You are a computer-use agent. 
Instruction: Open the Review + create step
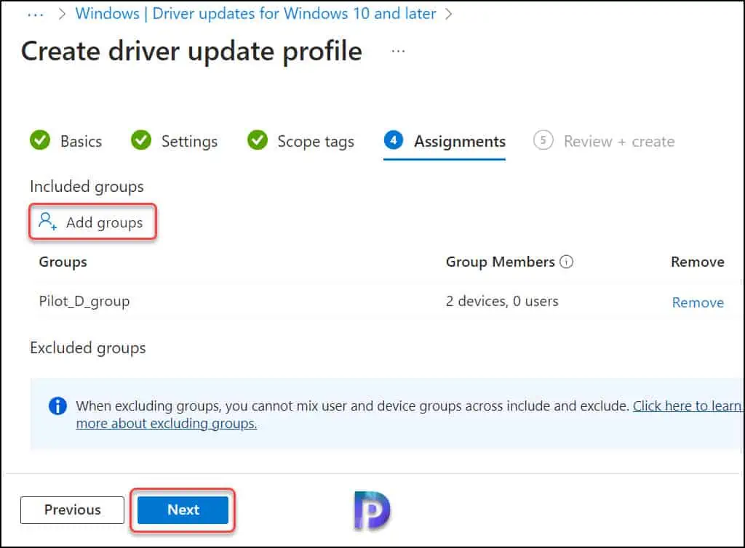604,141
